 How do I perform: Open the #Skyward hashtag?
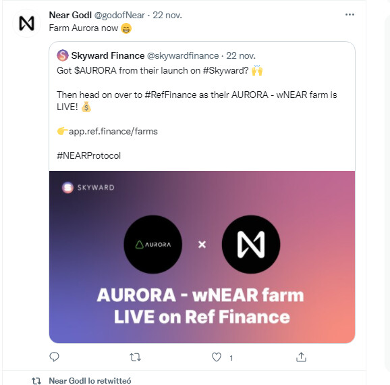click(225, 70)
